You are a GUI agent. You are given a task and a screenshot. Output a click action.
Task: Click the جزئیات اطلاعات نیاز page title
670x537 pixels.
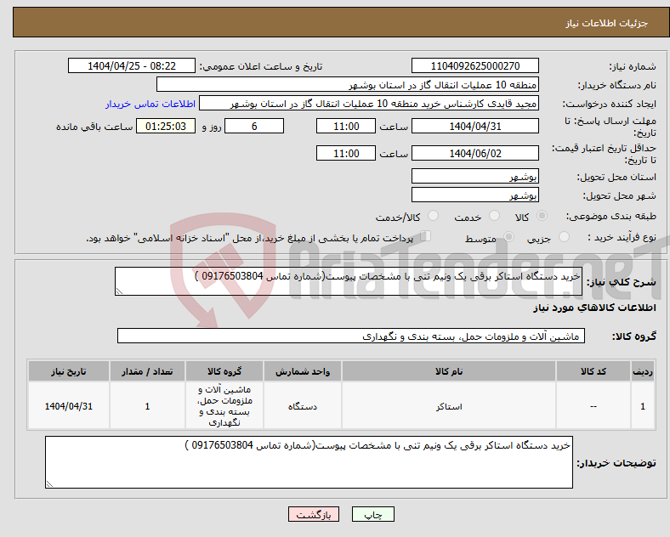(607, 23)
